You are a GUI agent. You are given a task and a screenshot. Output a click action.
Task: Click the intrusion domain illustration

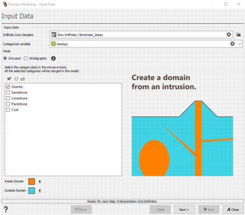[x=182, y=138]
